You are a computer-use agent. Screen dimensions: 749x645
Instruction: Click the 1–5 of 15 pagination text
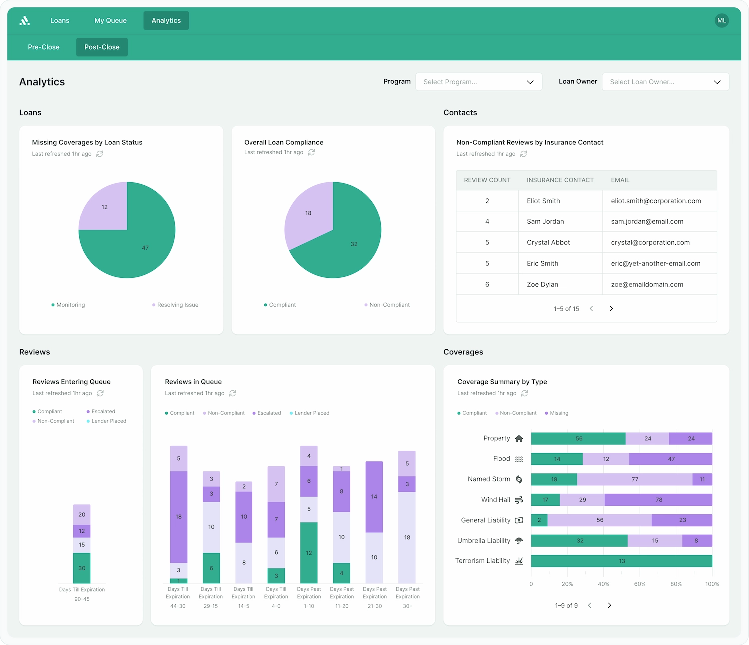566,309
